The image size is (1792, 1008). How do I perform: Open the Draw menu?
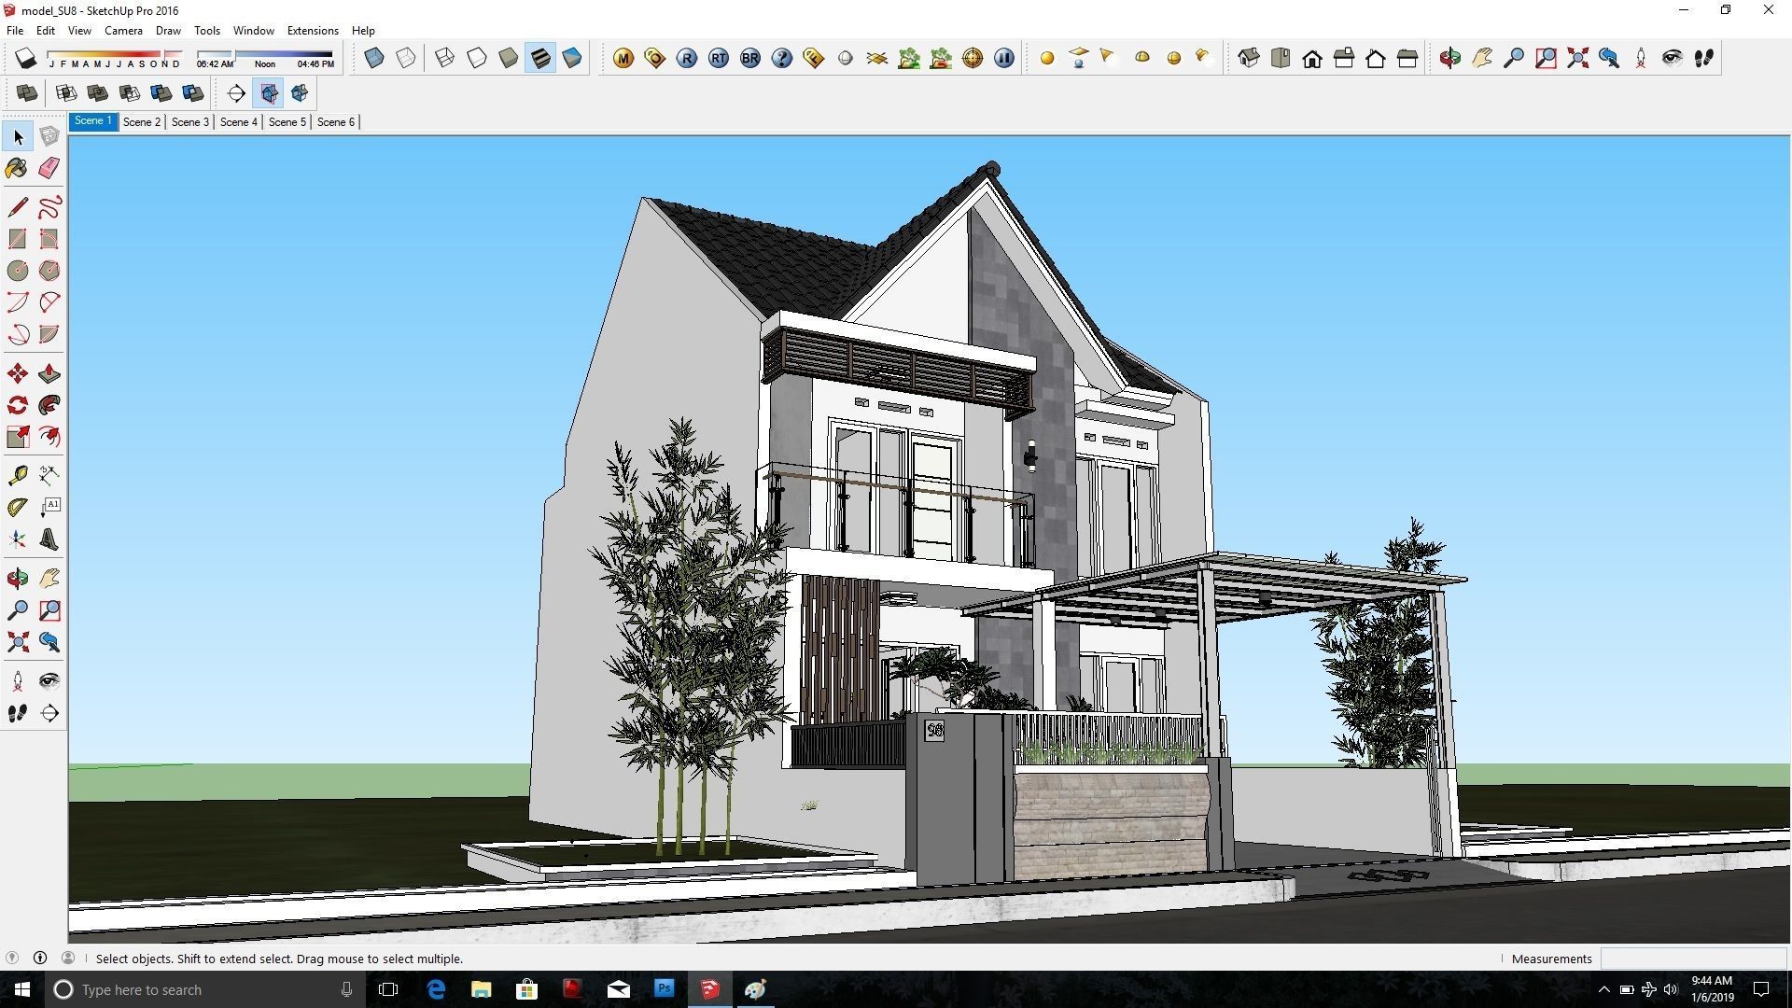click(x=168, y=30)
